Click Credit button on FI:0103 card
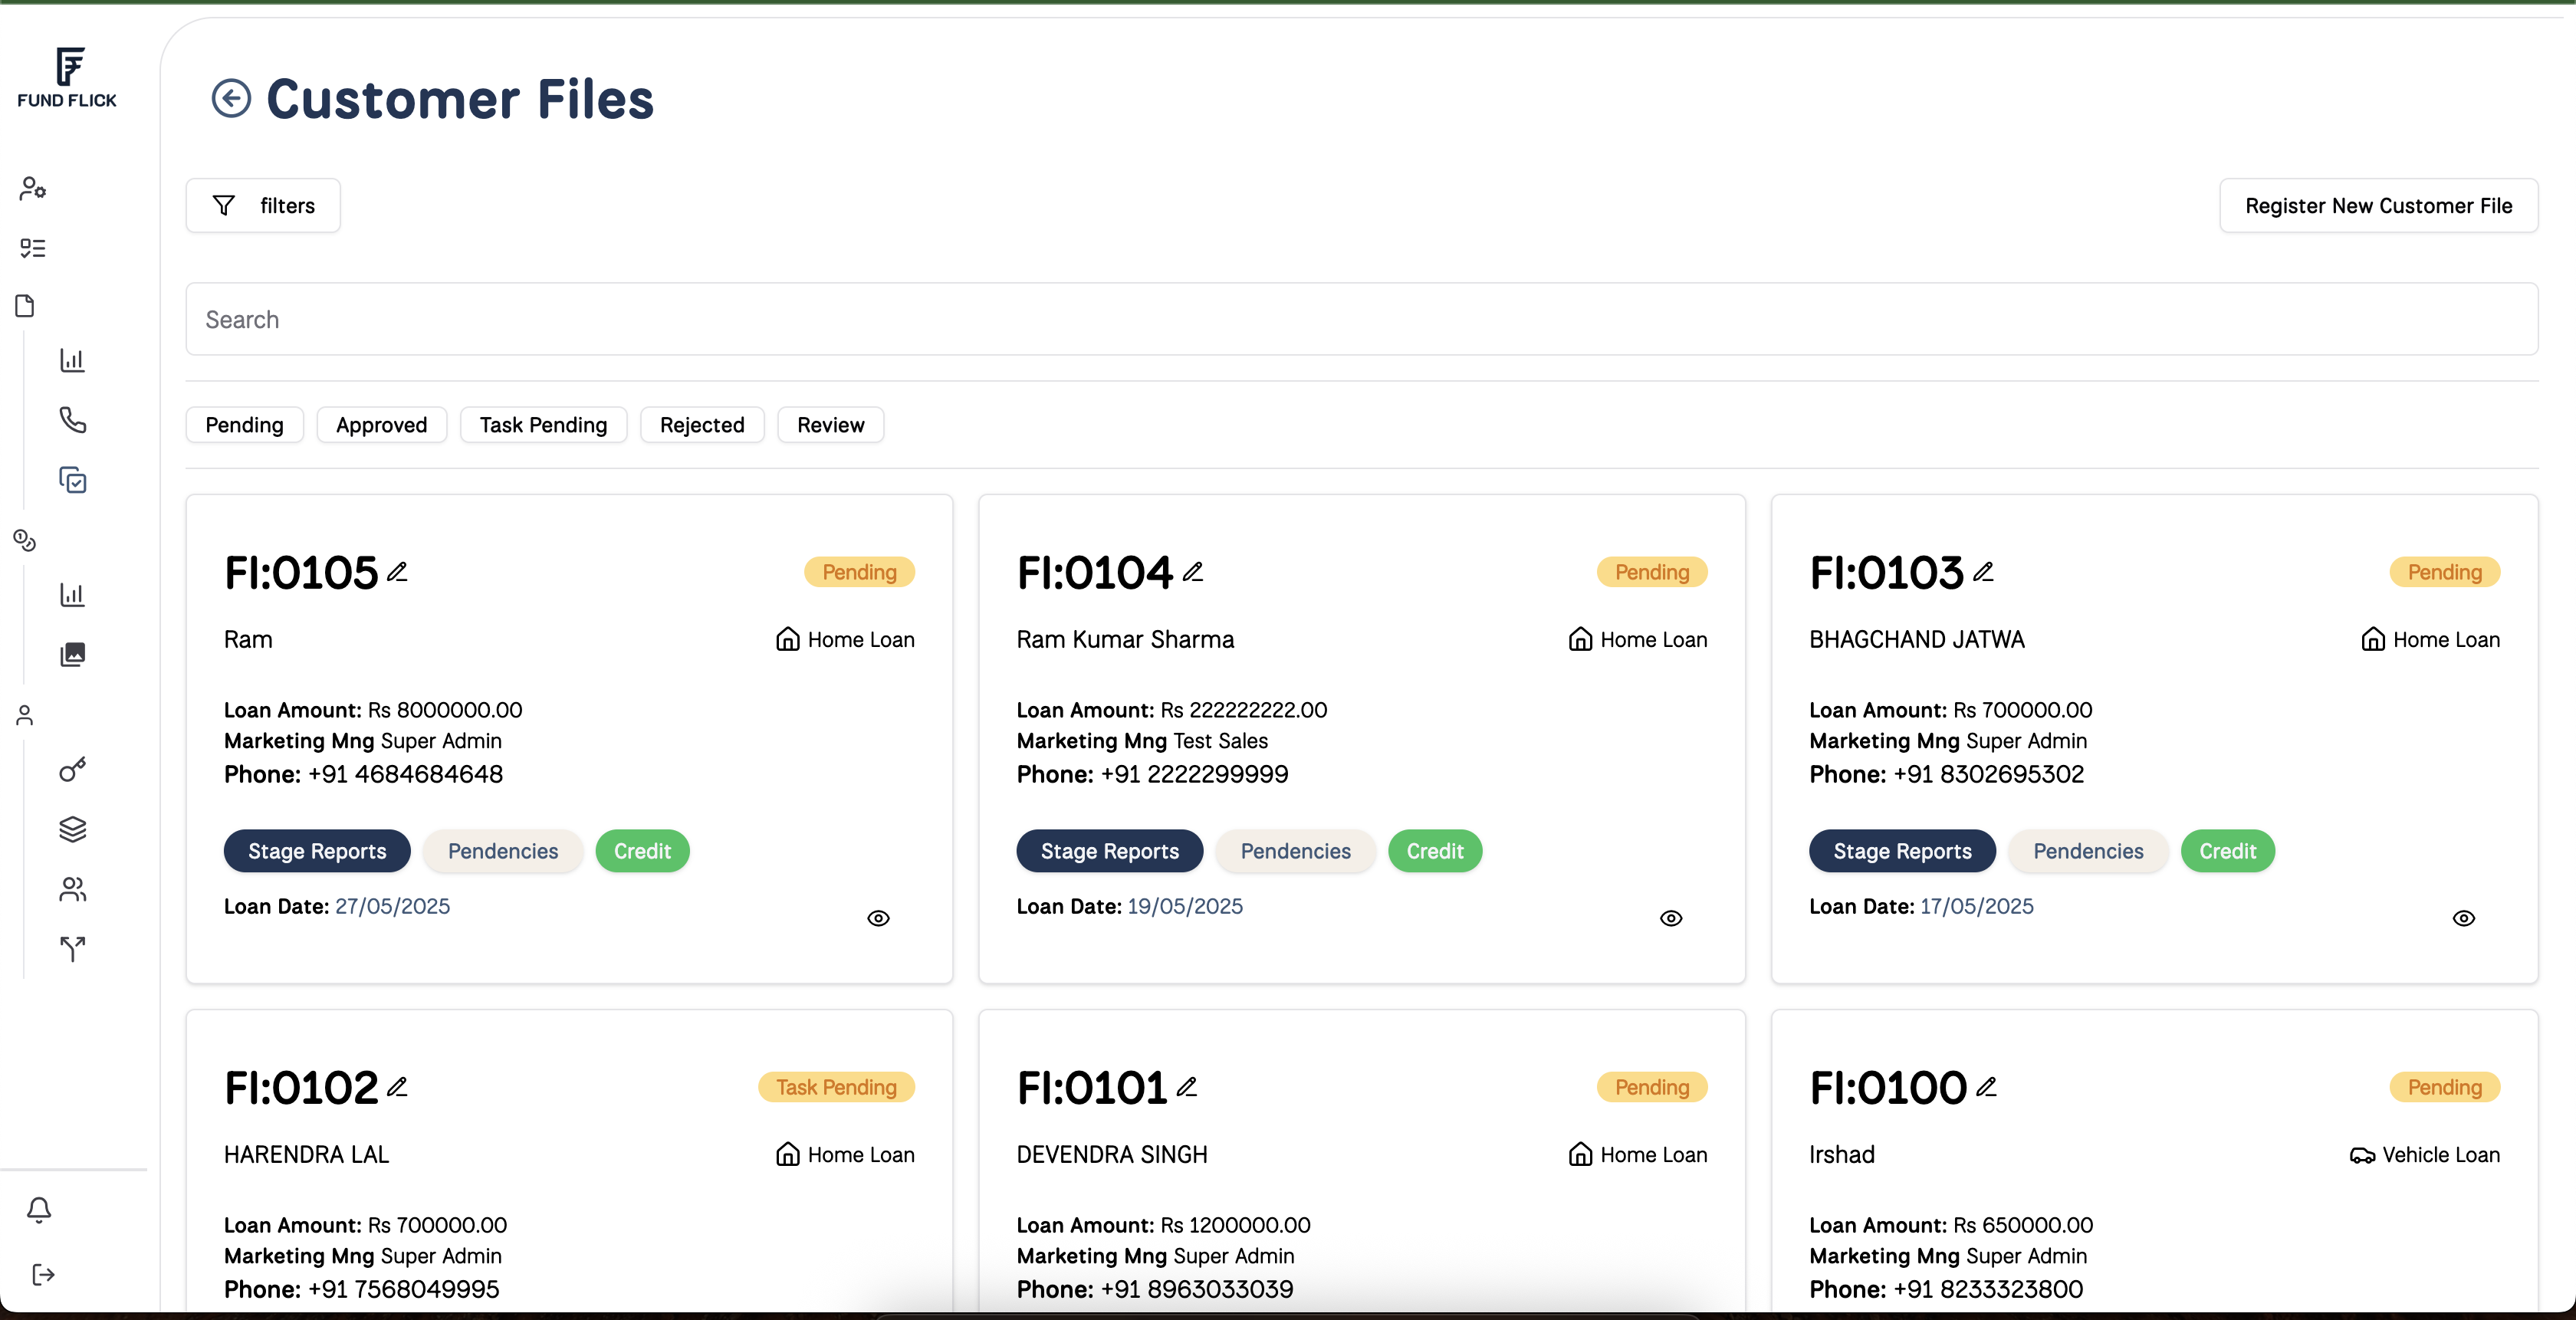The height and width of the screenshot is (1320, 2576). pos(2227,851)
